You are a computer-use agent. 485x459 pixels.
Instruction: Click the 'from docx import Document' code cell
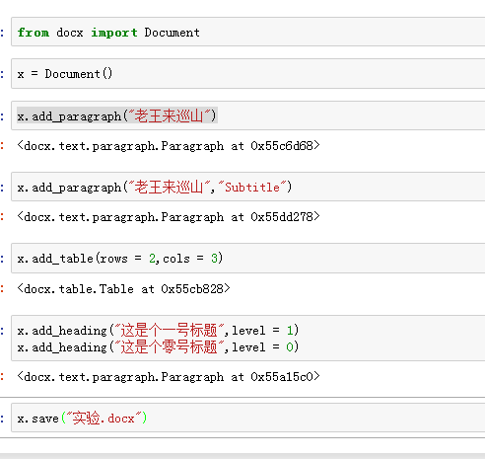click(248, 32)
